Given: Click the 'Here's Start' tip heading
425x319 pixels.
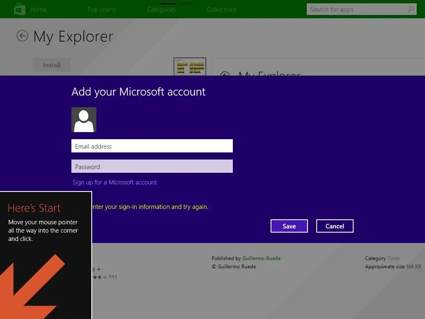Looking at the screenshot, I should [x=34, y=208].
